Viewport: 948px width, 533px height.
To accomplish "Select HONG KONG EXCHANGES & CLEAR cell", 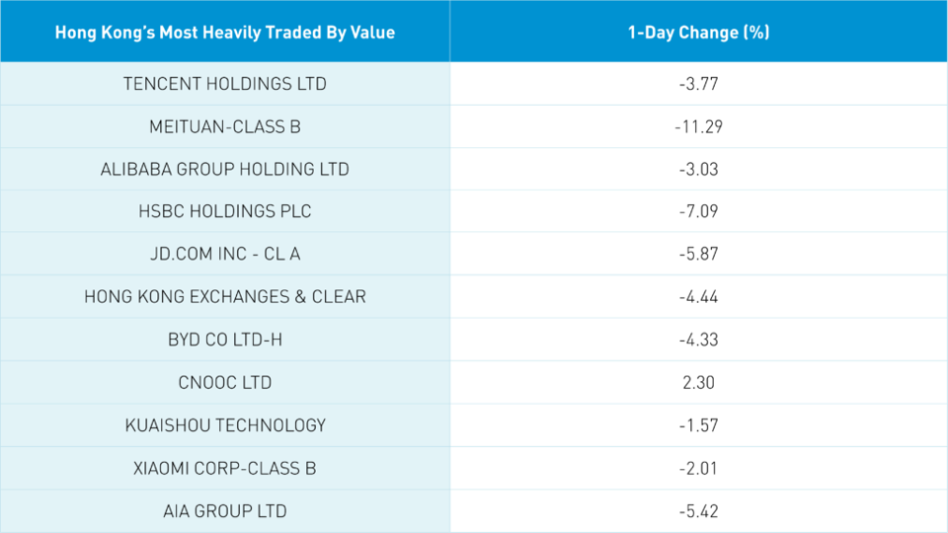I will pyautogui.click(x=225, y=296).
